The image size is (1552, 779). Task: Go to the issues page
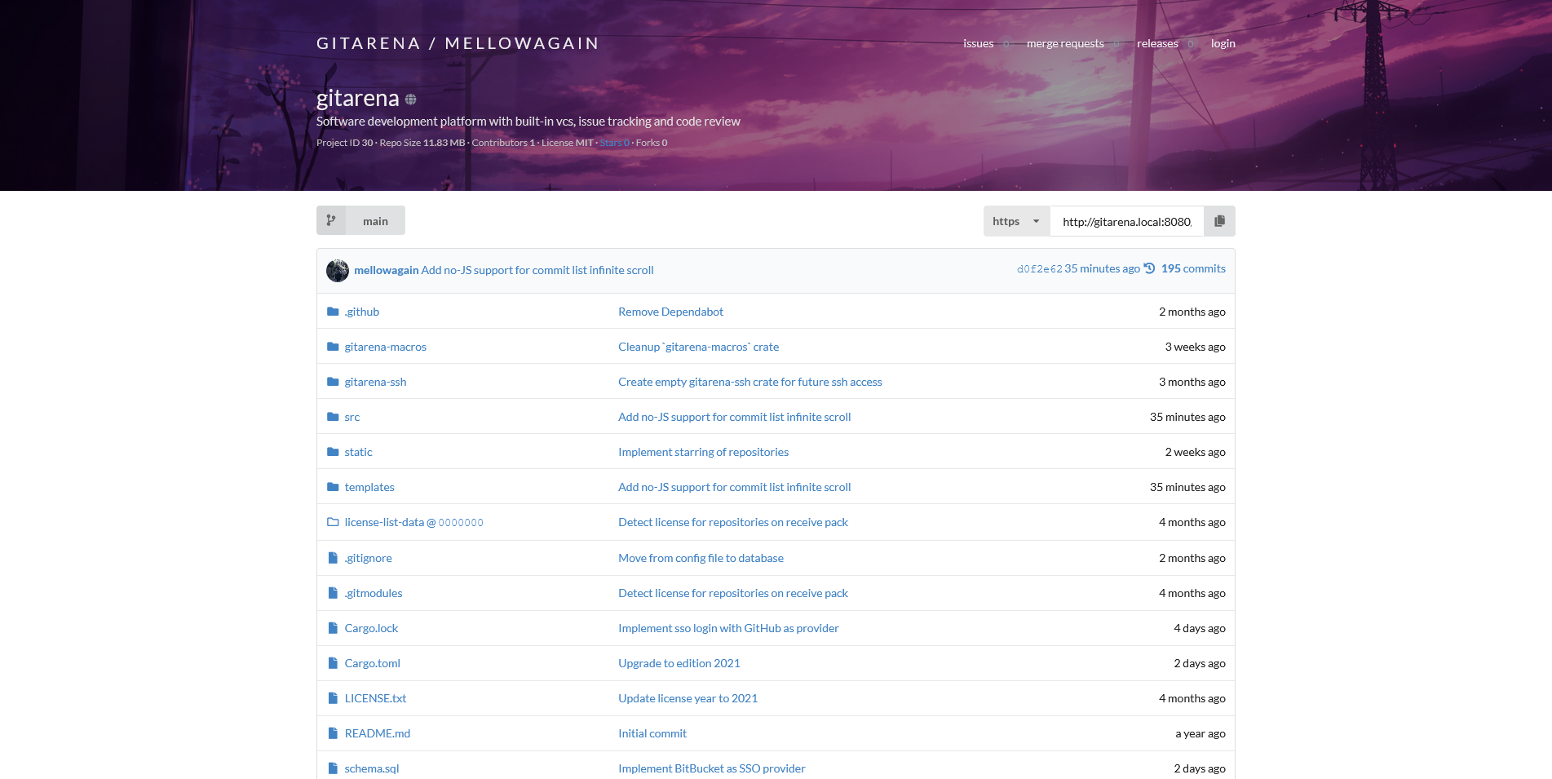[x=978, y=43]
